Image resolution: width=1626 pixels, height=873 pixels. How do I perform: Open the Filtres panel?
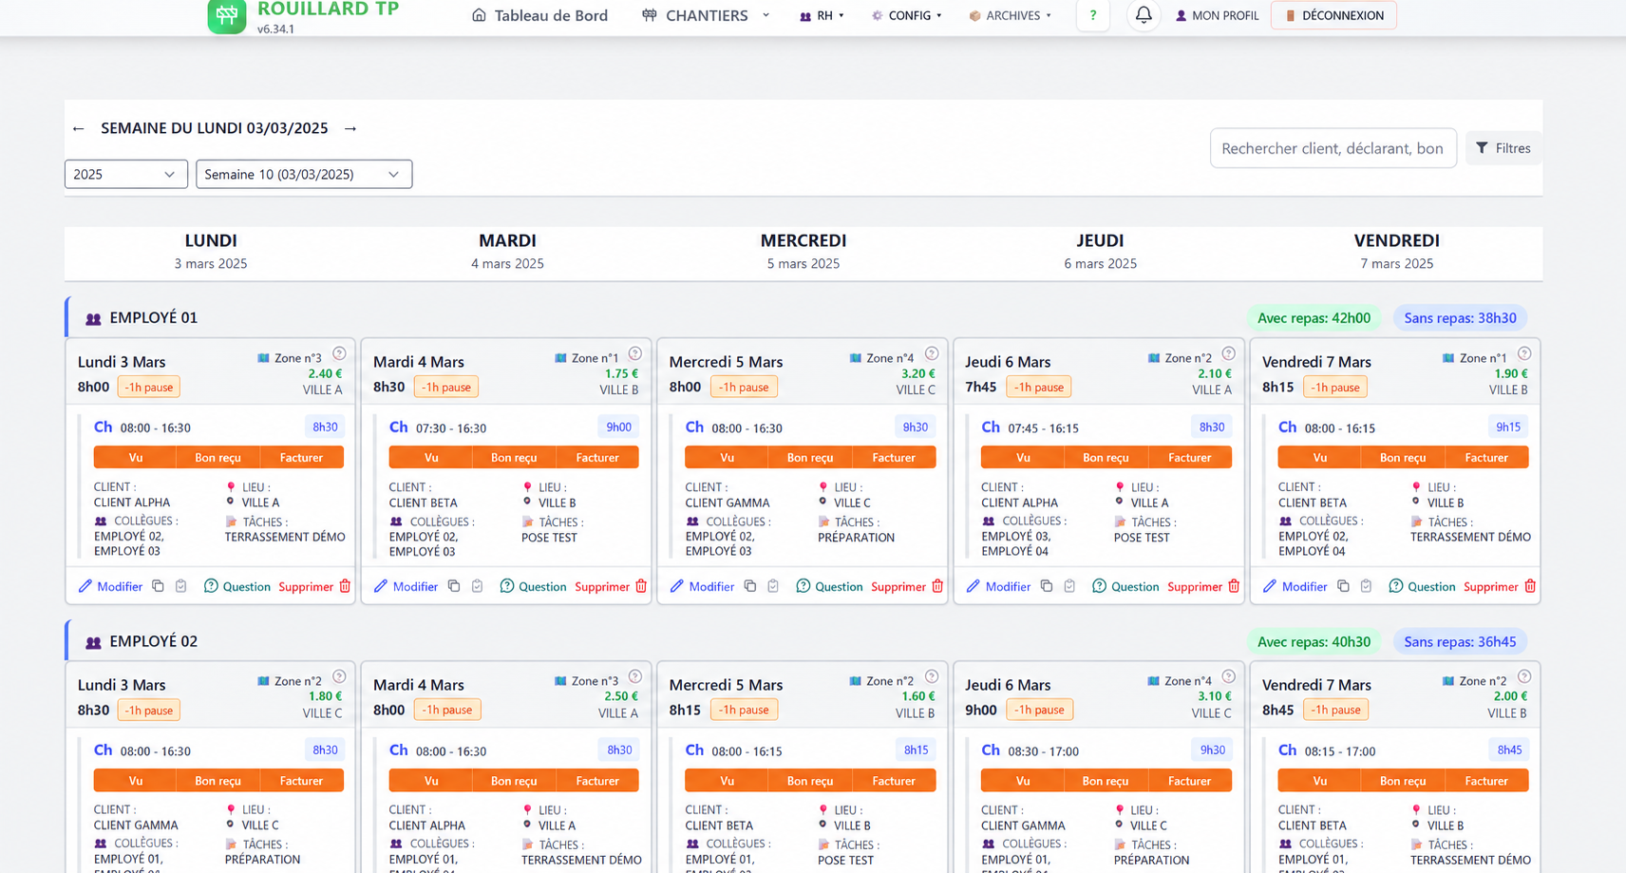pyautogui.click(x=1503, y=148)
